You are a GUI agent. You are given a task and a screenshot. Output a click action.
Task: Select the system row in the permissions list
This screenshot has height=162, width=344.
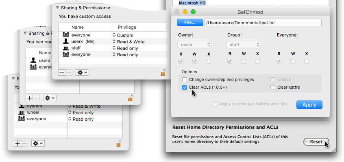pyautogui.click(x=68, y=106)
